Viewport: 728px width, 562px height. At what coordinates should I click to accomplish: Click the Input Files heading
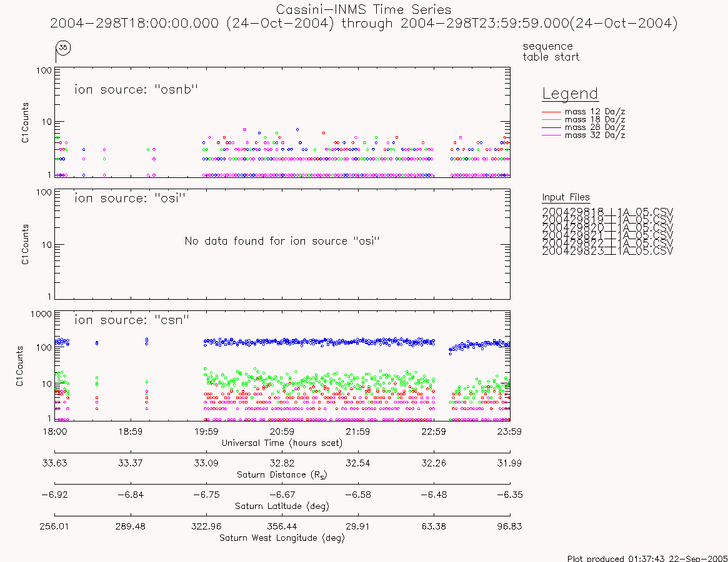(566, 198)
